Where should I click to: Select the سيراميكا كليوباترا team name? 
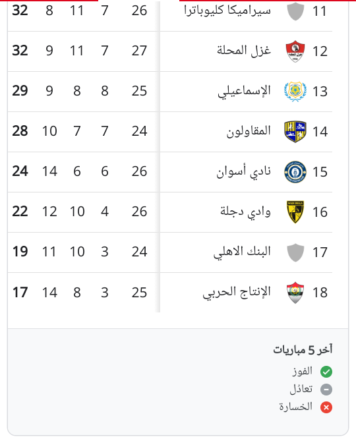pyautogui.click(x=227, y=11)
